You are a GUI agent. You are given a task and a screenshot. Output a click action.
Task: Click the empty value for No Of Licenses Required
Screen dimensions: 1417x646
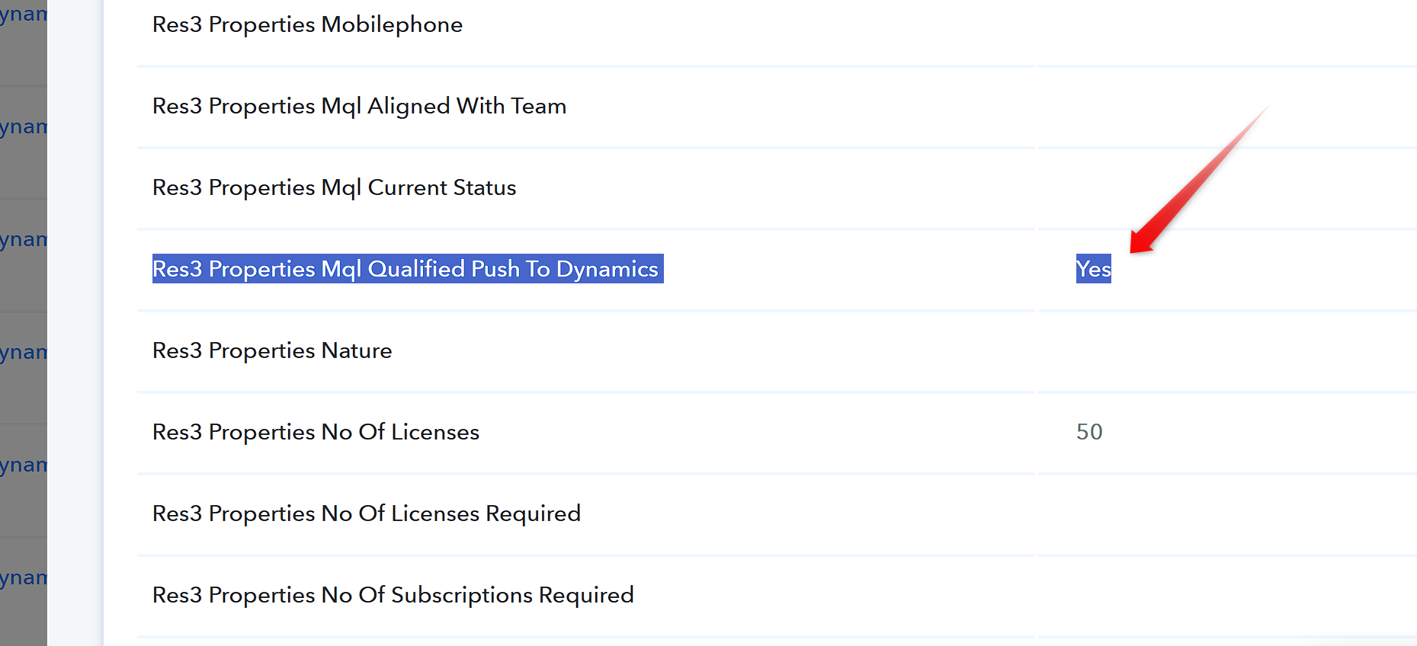[1227, 513]
